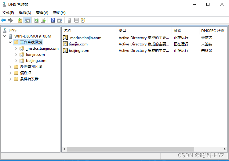
Task: Click the beijing.com zone icon in tree
Action: (x=22, y=61)
